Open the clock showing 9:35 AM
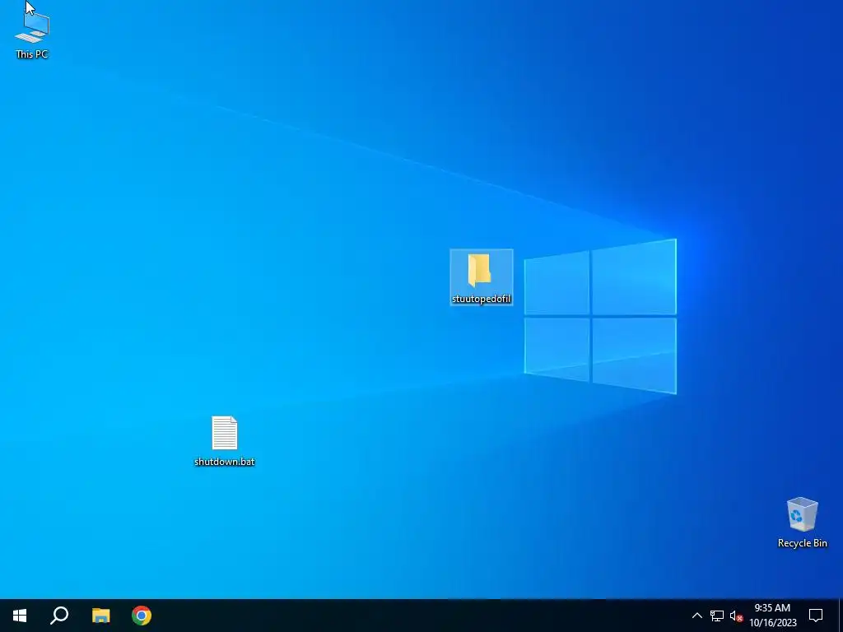Viewport: 843px width, 632px height. pos(772,616)
